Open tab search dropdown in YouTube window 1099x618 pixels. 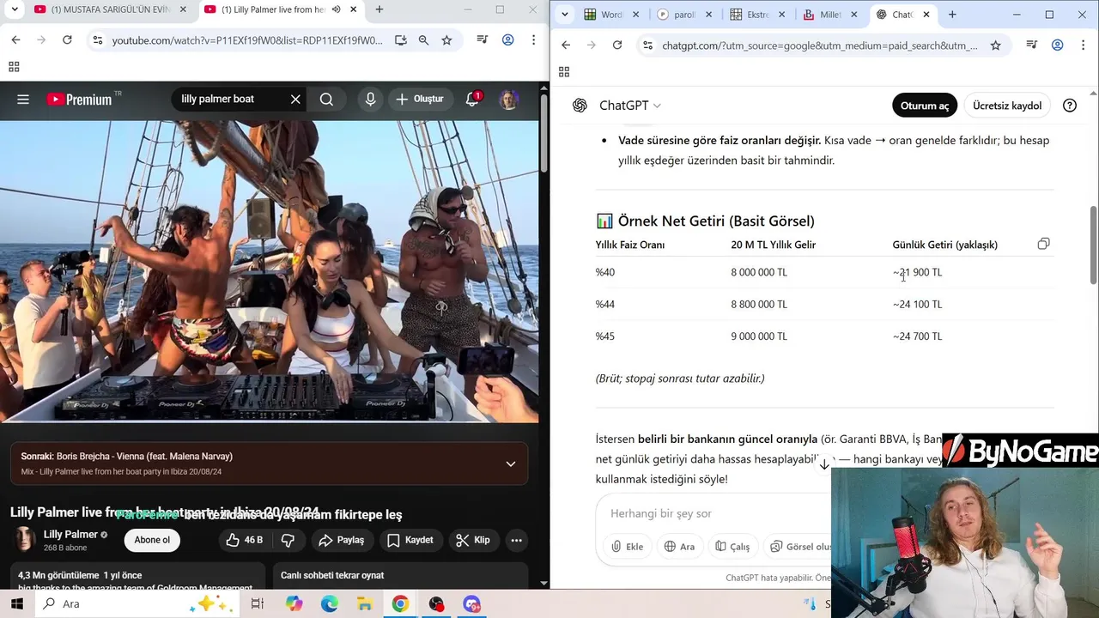click(x=15, y=10)
